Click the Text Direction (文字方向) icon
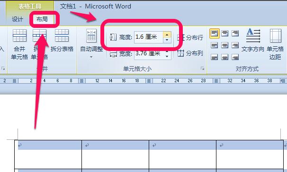287x172 pixels. (253, 35)
